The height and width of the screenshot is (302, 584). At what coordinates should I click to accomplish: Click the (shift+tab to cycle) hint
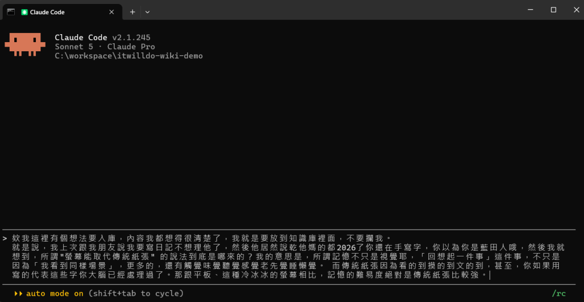tap(136, 293)
